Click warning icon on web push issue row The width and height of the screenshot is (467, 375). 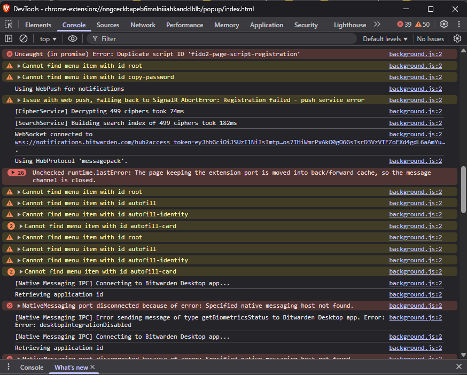point(10,100)
